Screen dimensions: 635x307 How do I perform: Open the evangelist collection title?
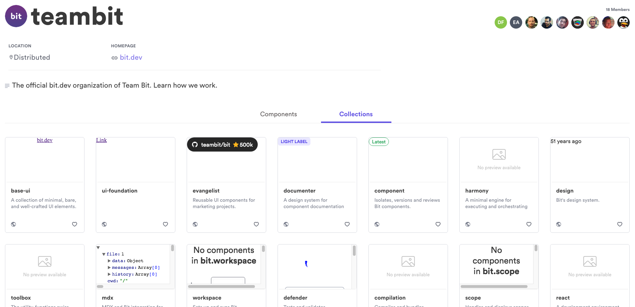coord(206,191)
